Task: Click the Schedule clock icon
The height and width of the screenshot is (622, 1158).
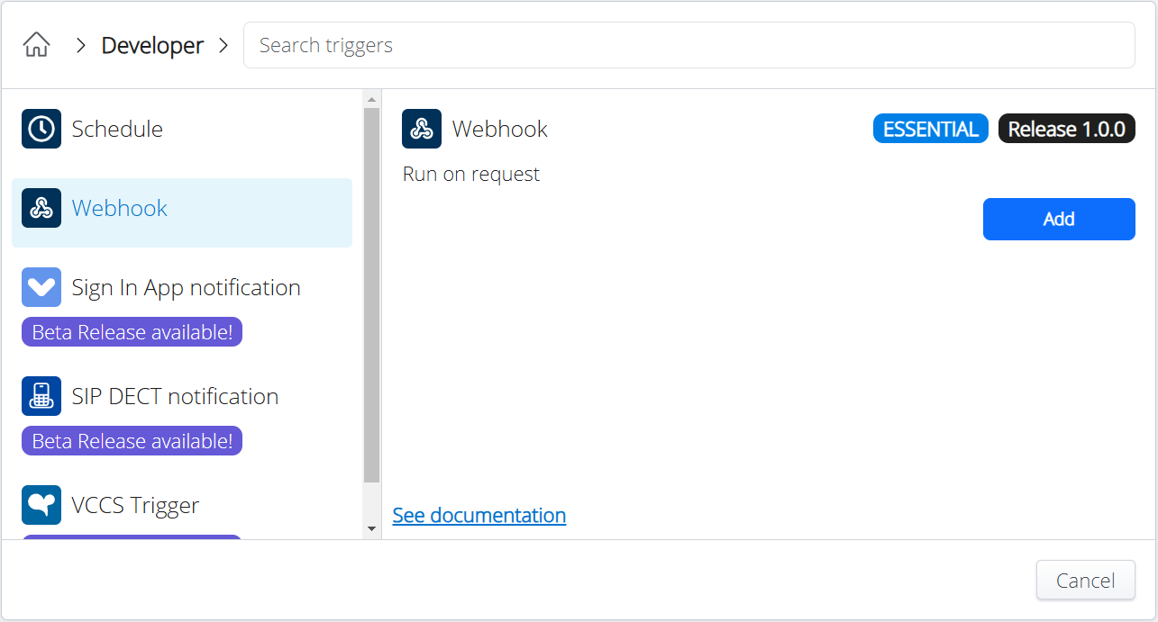Action: [41, 129]
